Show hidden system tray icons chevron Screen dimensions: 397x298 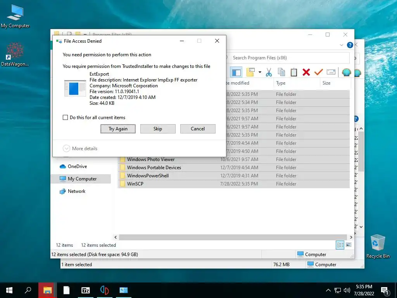tap(328, 290)
